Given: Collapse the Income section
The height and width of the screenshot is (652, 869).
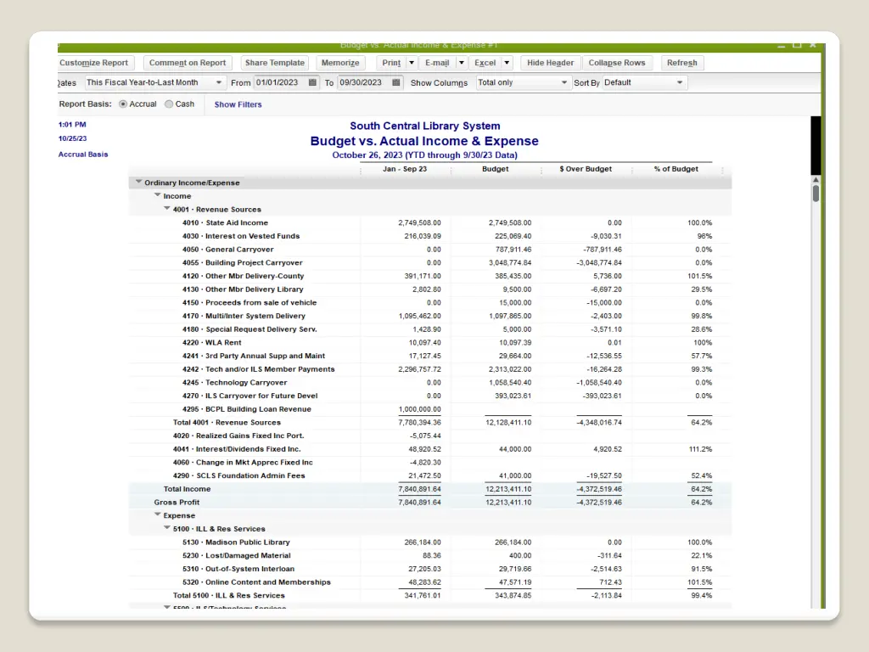Looking at the screenshot, I should (157, 195).
